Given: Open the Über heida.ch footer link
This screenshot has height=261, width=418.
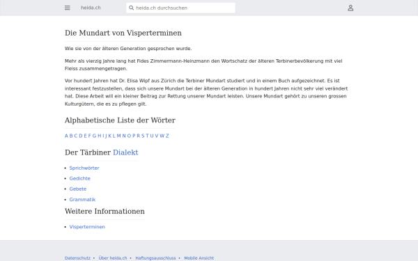Looking at the screenshot, I should [x=113, y=258].
